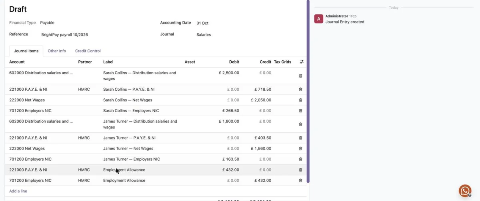Click the £ 403.50 credit cell

click(x=263, y=138)
